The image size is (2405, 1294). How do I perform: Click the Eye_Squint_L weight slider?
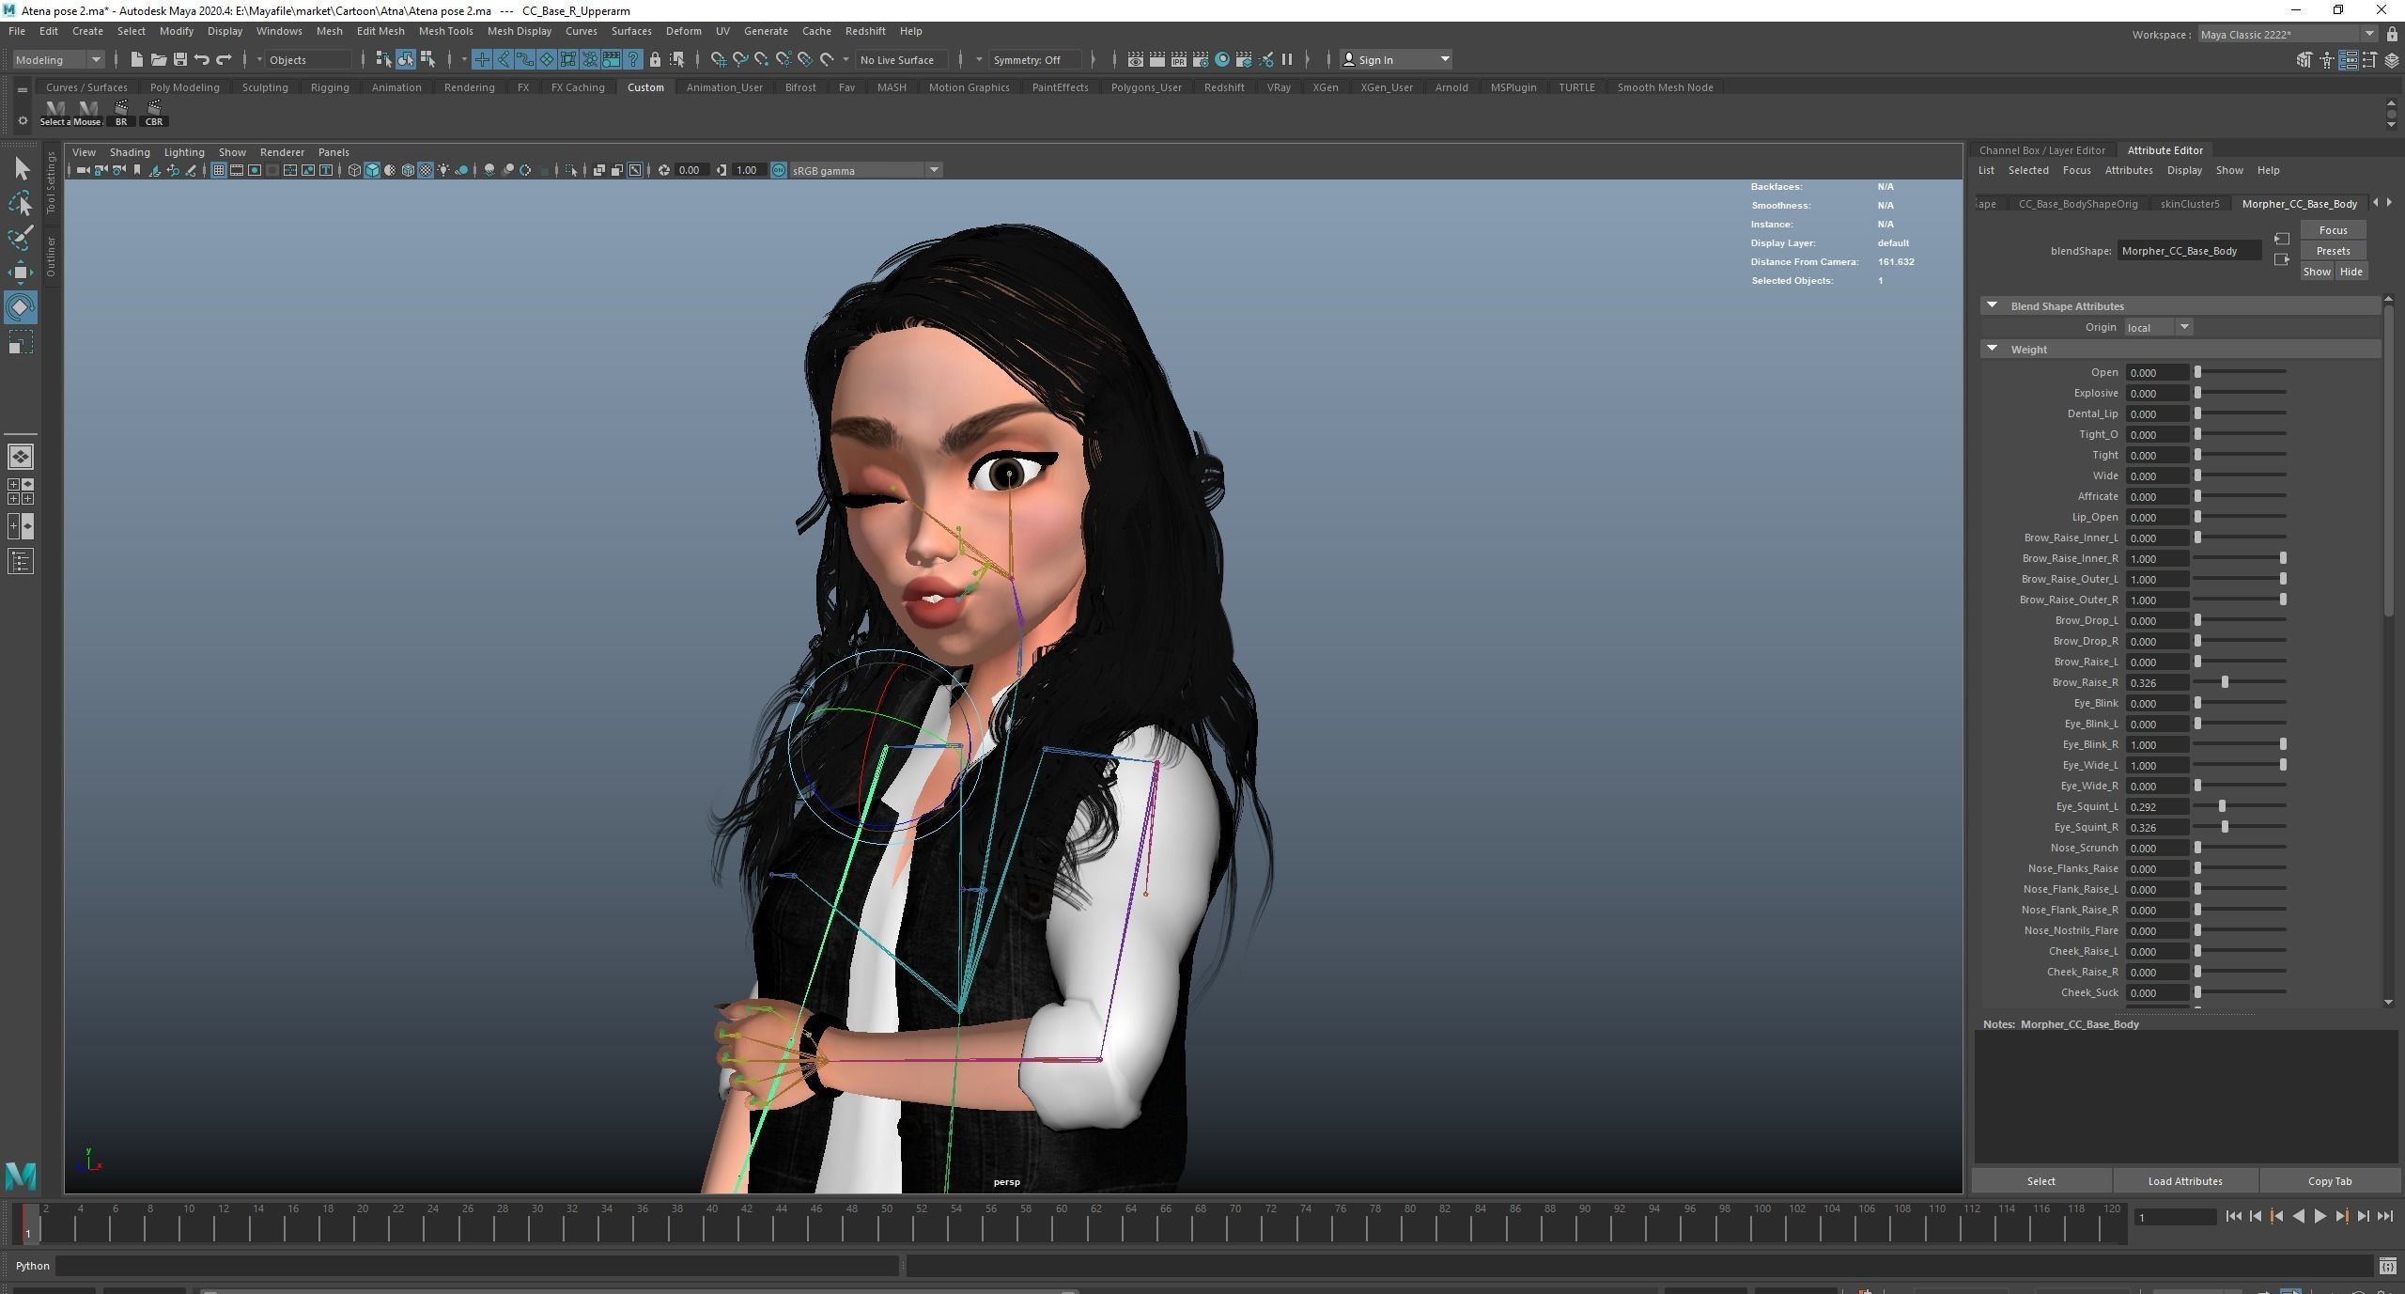[x=2241, y=806]
